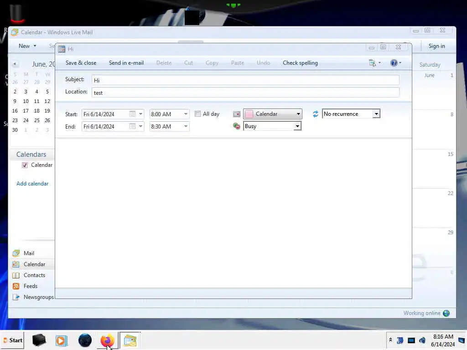
Task: Select June 10 in mini calendar
Action: 26,101
